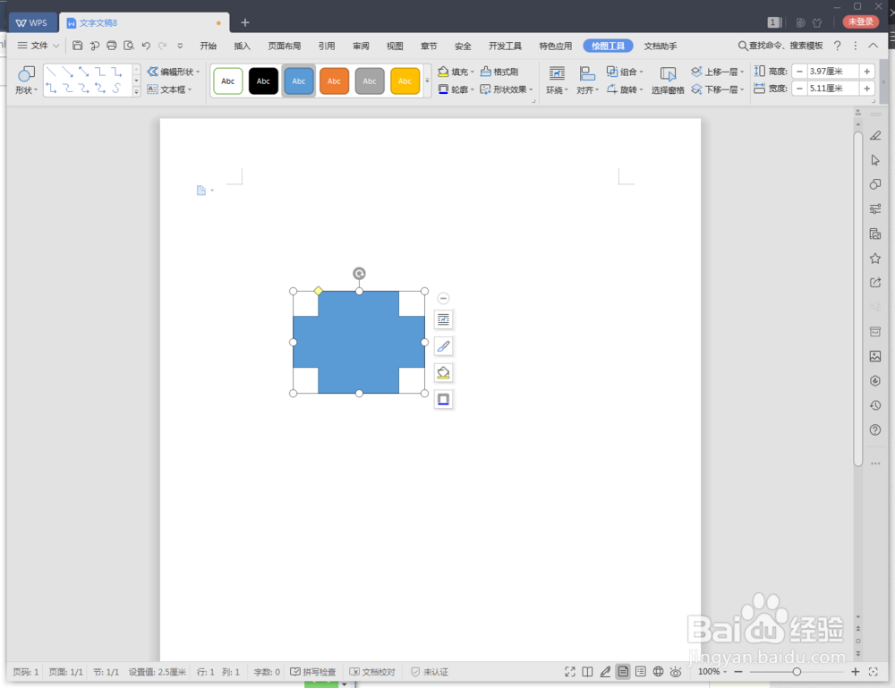Click the history clock icon in sidebar
The image size is (895, 688).
click(875, 405)
